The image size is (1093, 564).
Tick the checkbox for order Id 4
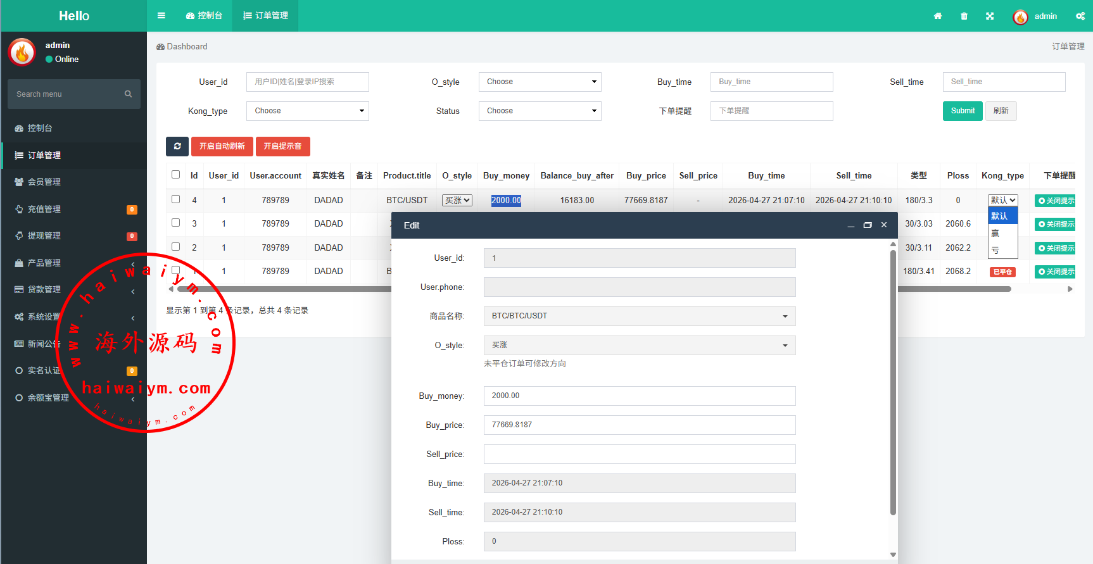pyautogui.click(x=176, y=199)
